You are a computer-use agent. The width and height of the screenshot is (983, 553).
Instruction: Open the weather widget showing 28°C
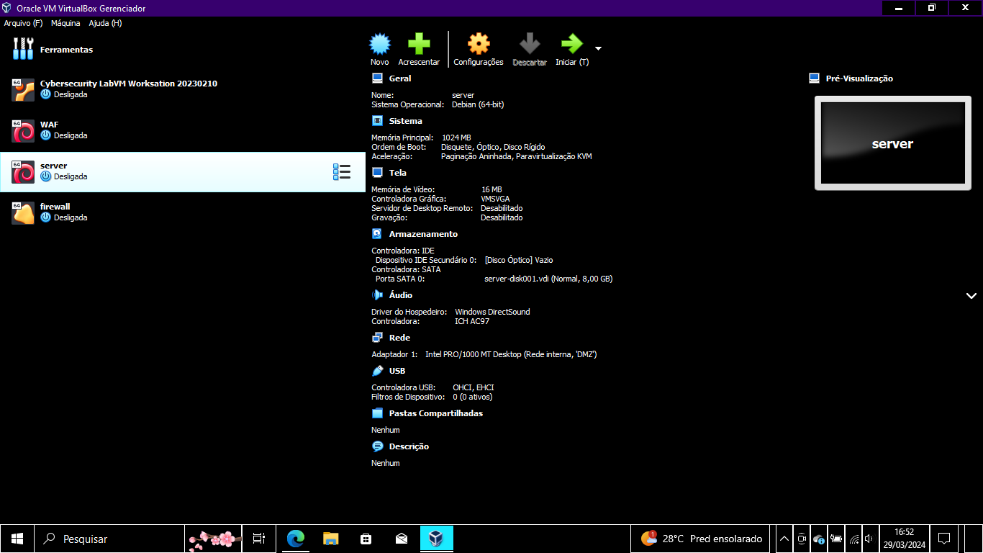[x=702, y=539]
